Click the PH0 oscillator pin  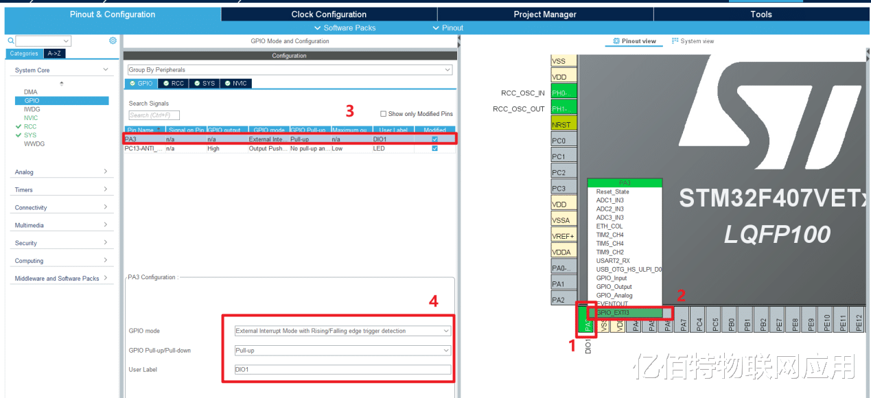(564, 93)
